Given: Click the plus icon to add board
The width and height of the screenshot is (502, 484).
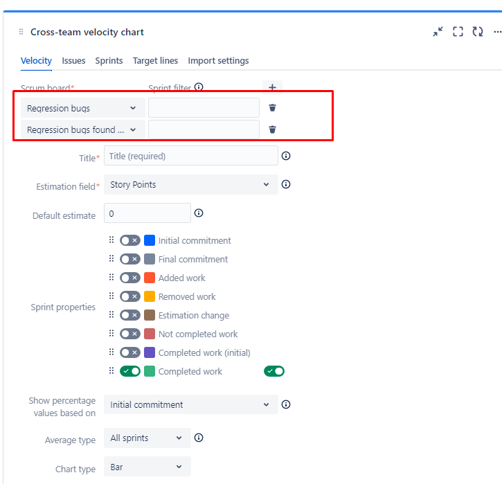Looking at the screenshot, I should pos(272,87).
